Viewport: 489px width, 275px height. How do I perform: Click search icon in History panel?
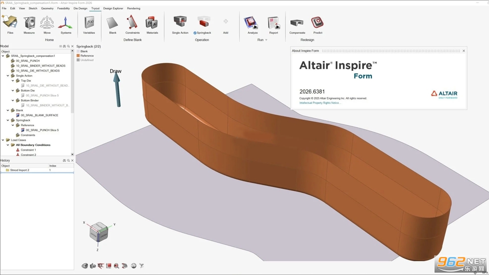[x=68, y=161]
